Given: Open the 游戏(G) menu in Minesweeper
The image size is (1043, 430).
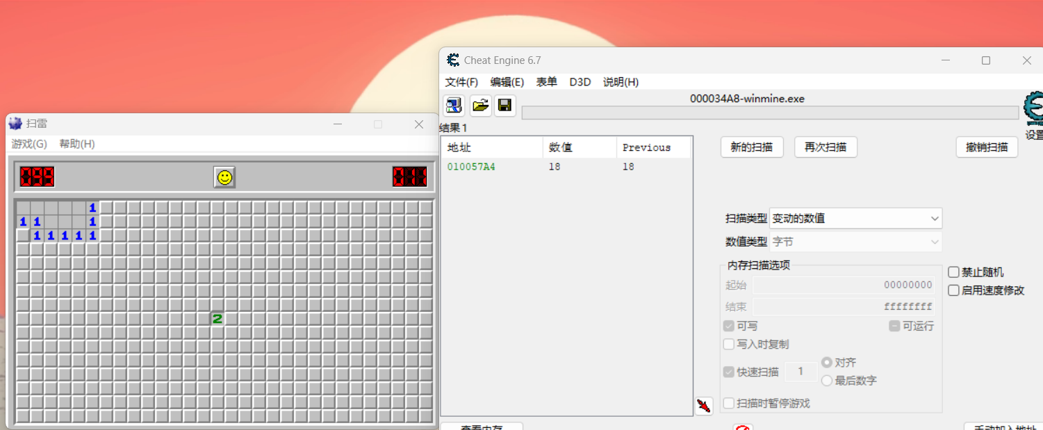Looking at the screenshot, I should [x=29, y=144].
